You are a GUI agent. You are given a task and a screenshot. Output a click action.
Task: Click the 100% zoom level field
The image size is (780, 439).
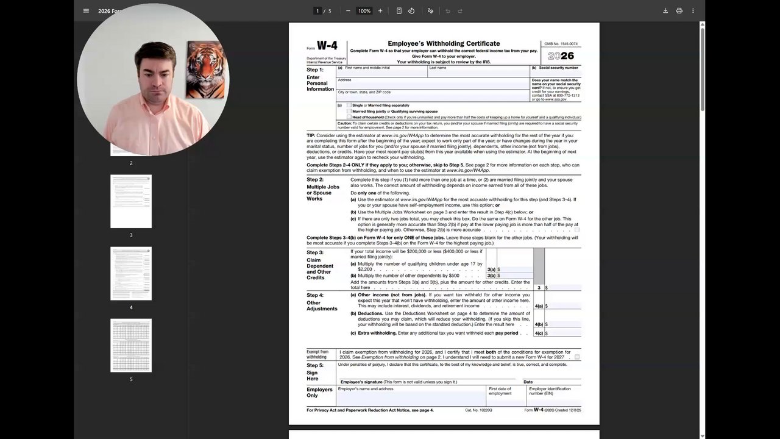(364, 11)
